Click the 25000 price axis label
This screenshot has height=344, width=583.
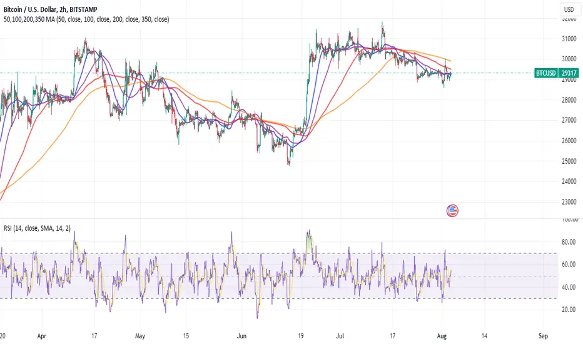click(x=569, y=161)
